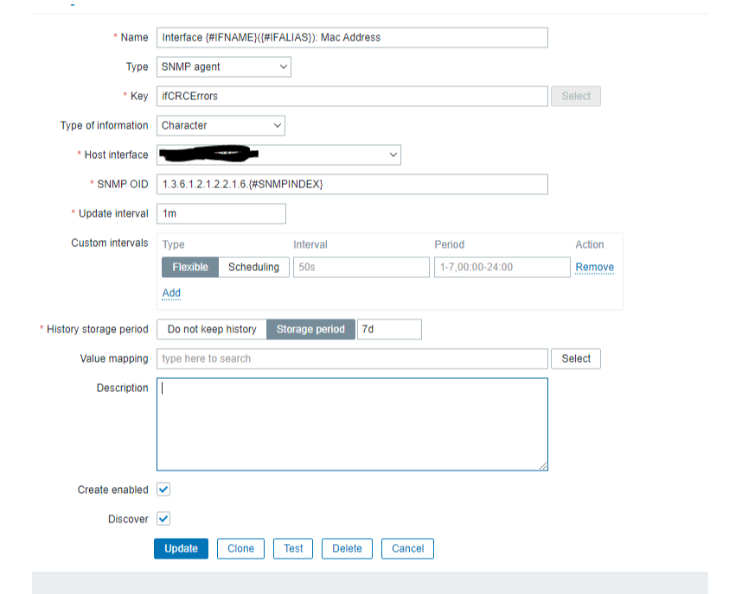Remove the custom interval row
This screenshot has width=729, height=594.
(x=594, y=267)
